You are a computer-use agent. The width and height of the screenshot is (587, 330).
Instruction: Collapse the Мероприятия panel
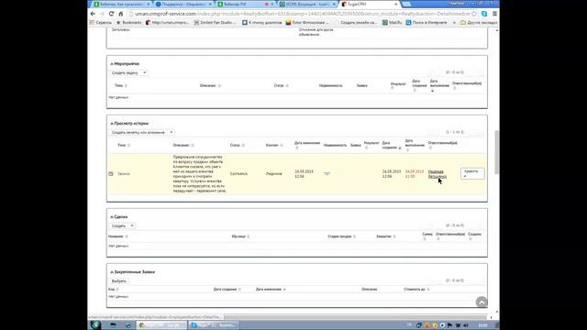point(112,64)
